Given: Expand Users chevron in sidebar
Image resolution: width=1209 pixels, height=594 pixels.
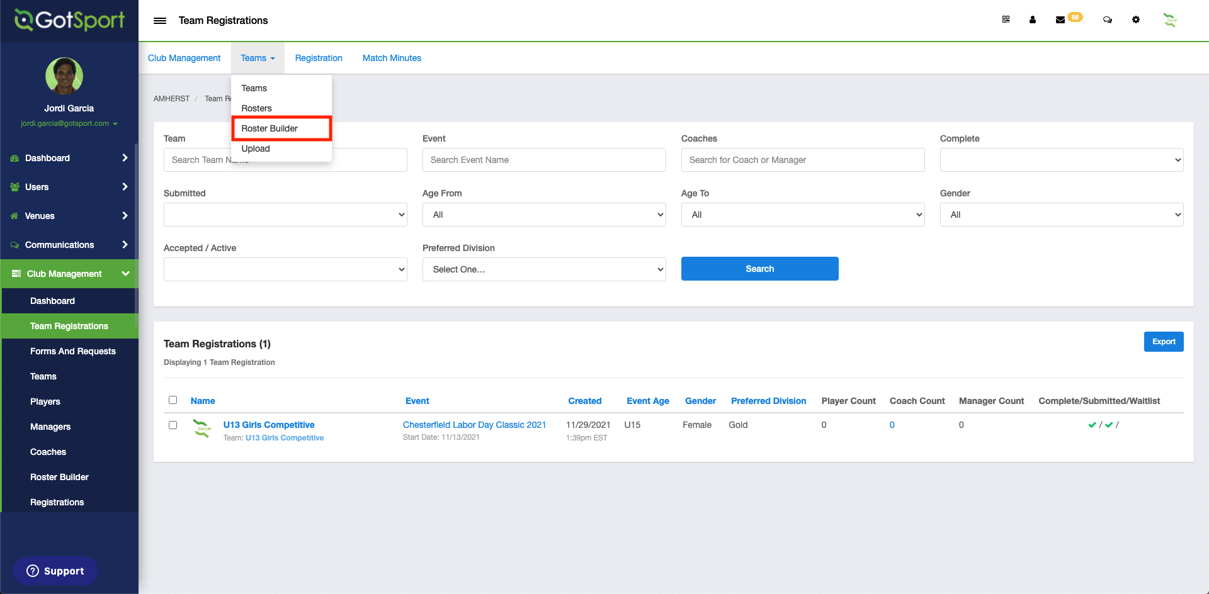Looking at the screenshot, I should (x=125, y=187).
